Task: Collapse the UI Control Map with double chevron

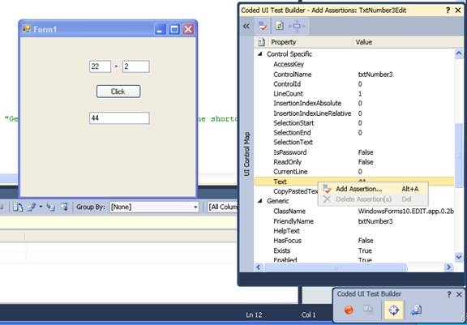Action: click(x=246, y=26)
